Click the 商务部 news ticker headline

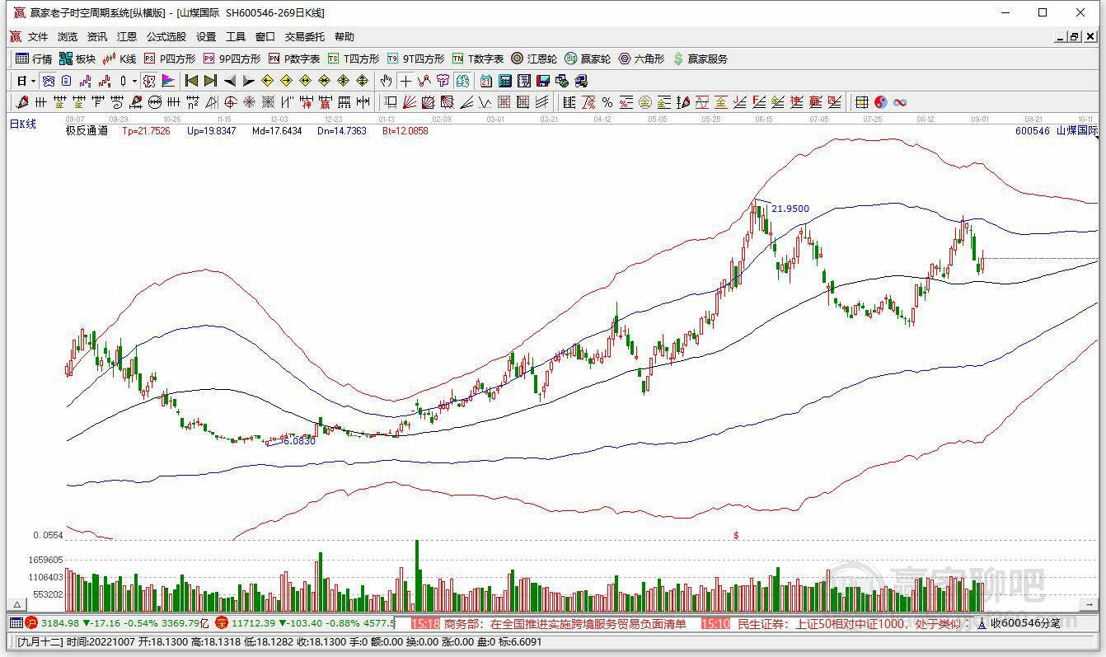pyautogui.click(x=565, y=624)
